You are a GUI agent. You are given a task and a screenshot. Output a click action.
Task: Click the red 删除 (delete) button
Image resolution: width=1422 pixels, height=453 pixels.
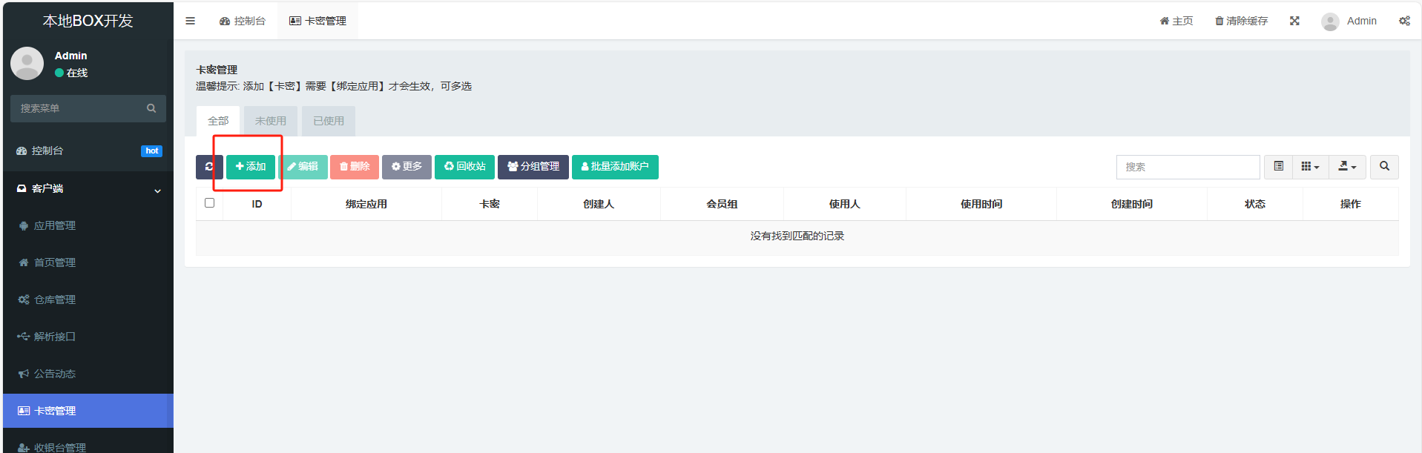(355, 167)
